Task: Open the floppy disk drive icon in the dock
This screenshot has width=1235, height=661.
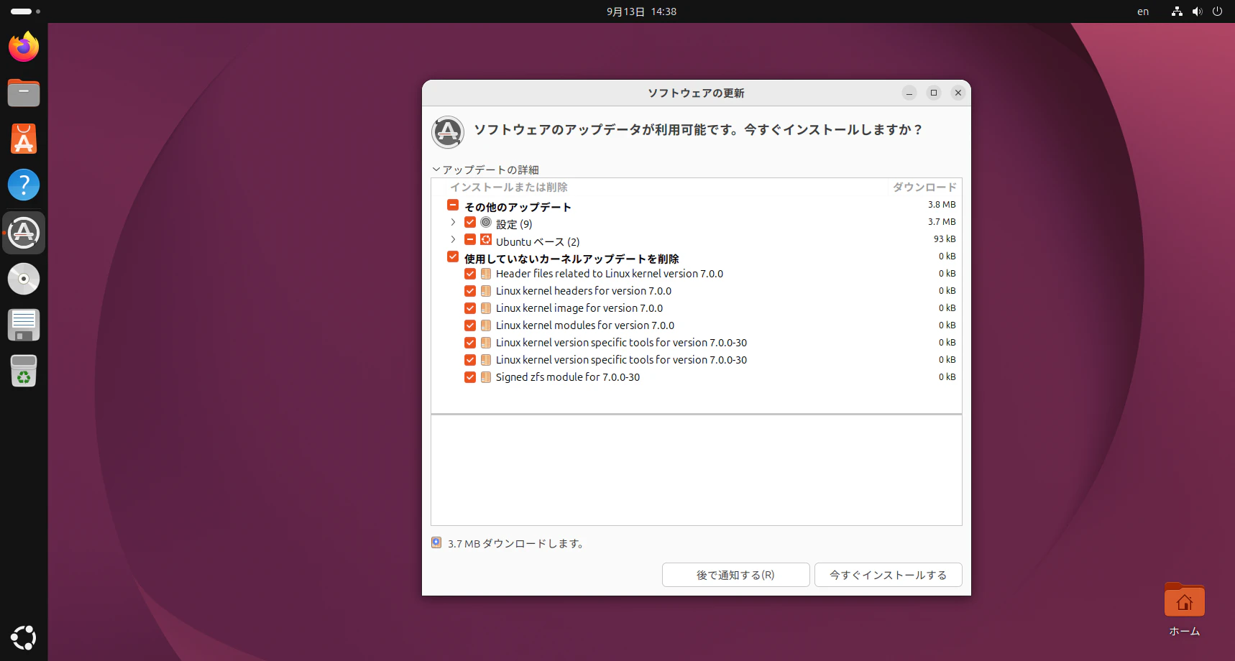Action: pos(24,325)
